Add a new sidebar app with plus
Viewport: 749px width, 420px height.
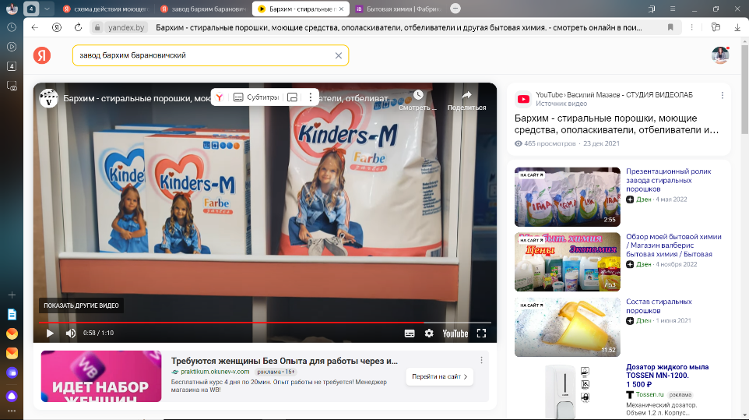(x=12, y=295)
